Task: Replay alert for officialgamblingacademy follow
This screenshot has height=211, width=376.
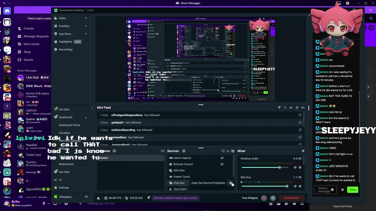Action: tap(300, 115)
